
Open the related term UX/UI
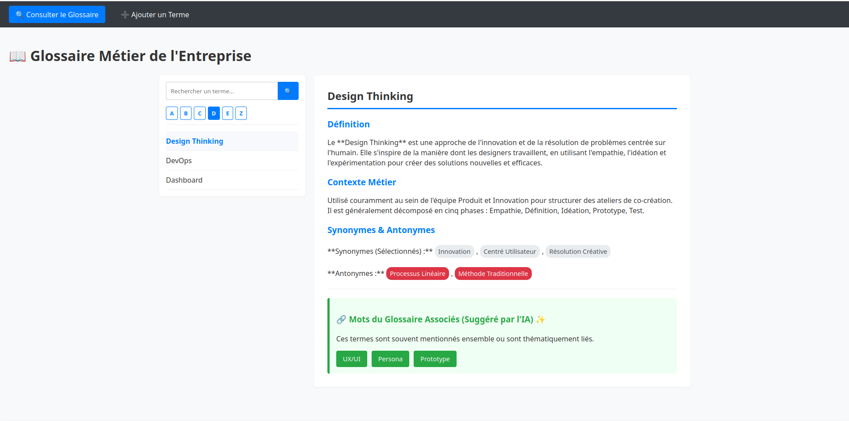[352, 359]
